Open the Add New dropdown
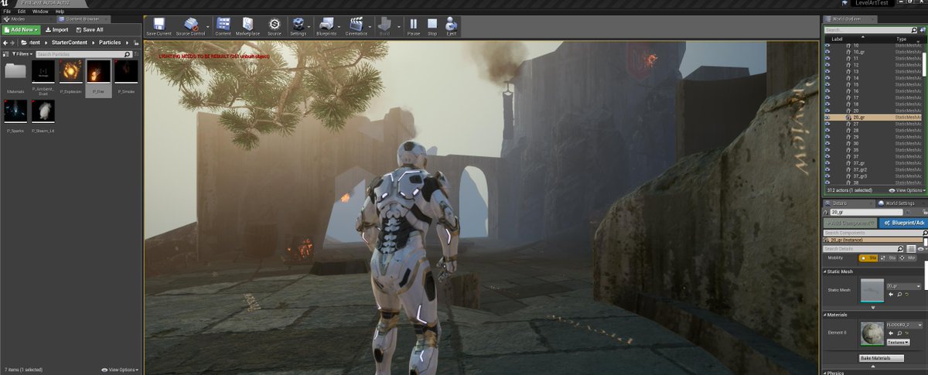This screenshot has height=375, width=928. tap(21, 29)
